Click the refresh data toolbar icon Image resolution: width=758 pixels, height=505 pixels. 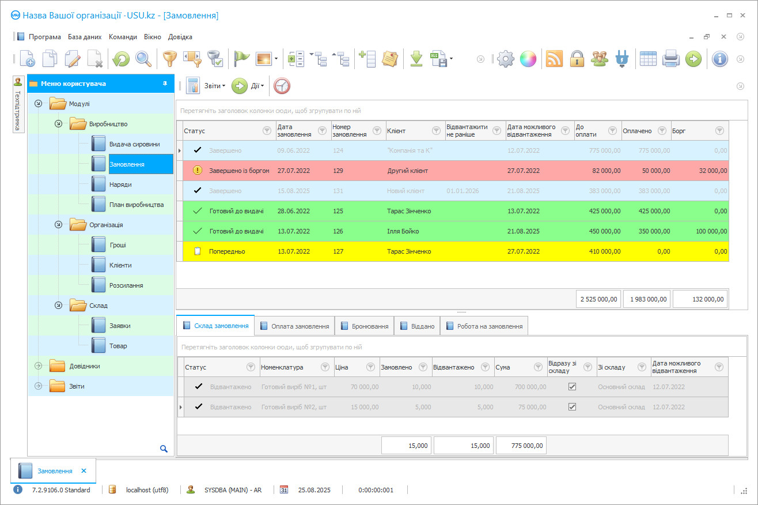point(121,58)
